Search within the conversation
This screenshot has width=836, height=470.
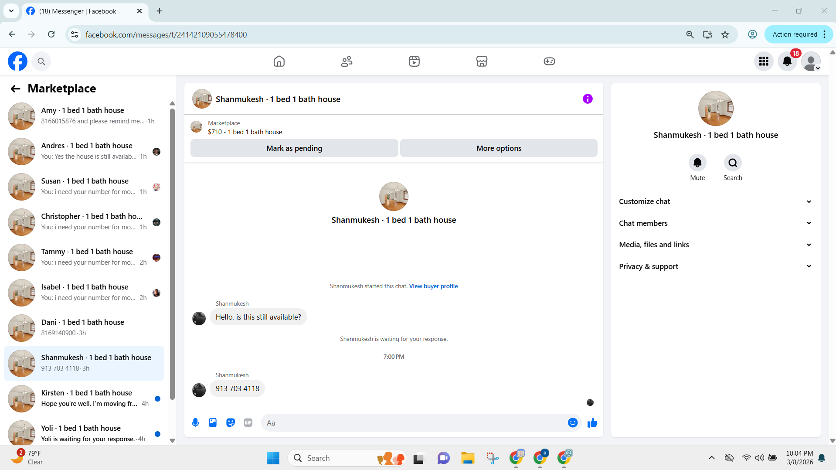(733, 163)
